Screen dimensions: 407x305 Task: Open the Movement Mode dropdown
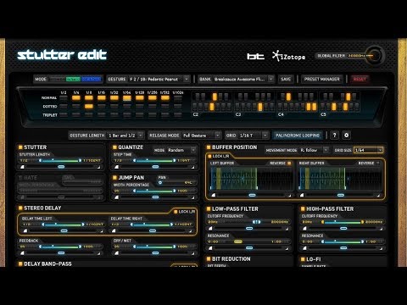[326, 150]
